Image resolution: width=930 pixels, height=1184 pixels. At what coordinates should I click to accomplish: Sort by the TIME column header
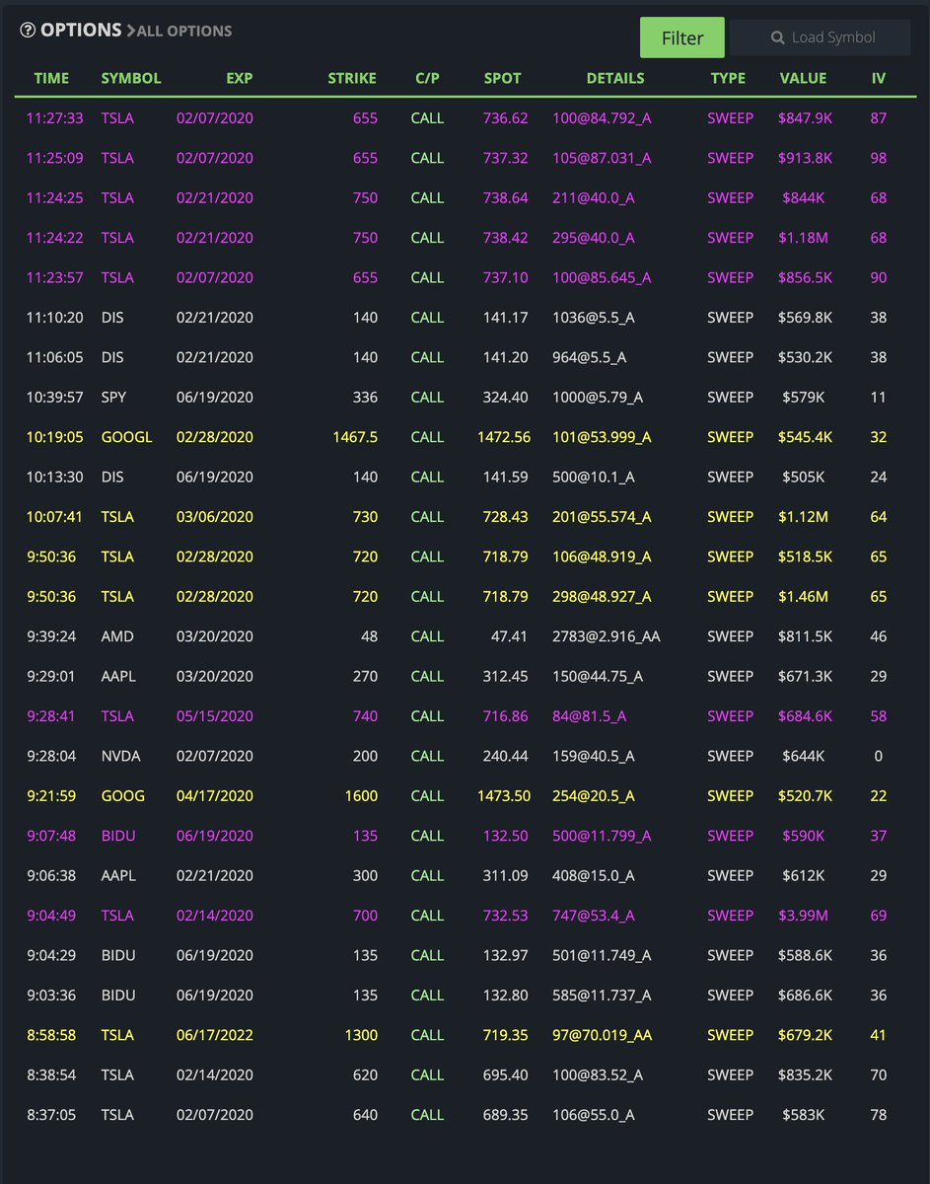51,78
